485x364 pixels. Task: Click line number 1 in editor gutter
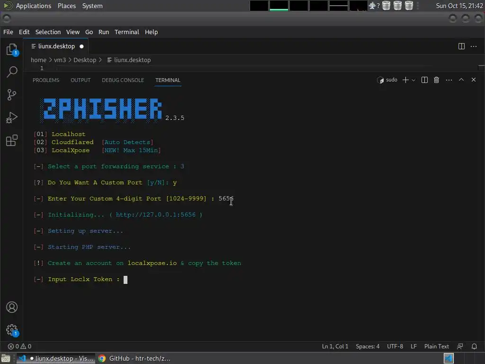coord(42,68)
